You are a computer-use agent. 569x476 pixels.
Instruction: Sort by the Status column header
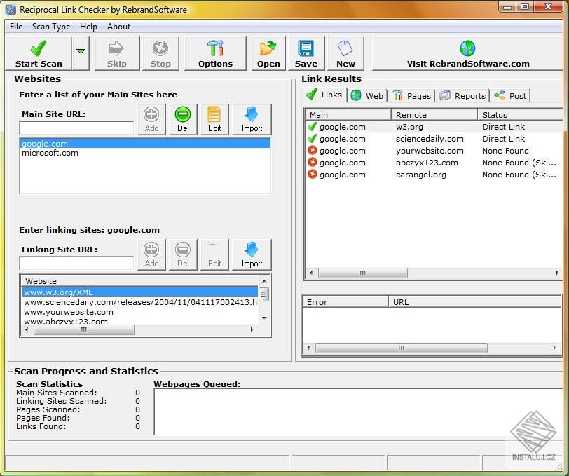520,115
